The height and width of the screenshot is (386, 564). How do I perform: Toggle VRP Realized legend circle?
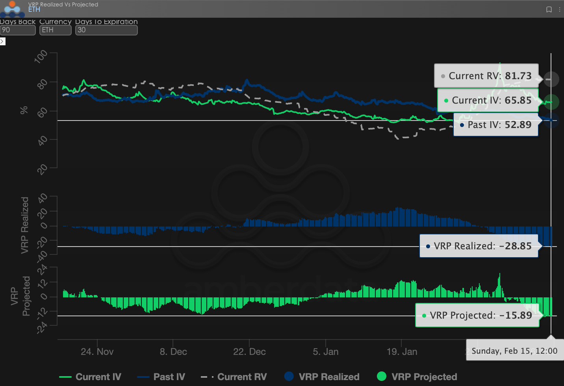[289, 377]
